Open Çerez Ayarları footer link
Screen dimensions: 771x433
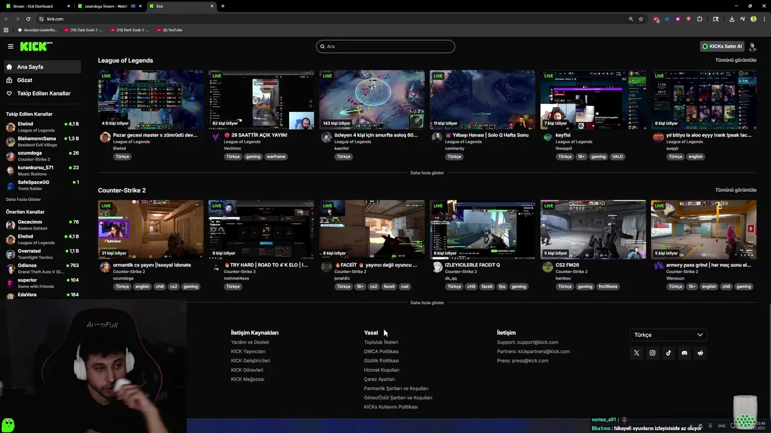(379, 379)
